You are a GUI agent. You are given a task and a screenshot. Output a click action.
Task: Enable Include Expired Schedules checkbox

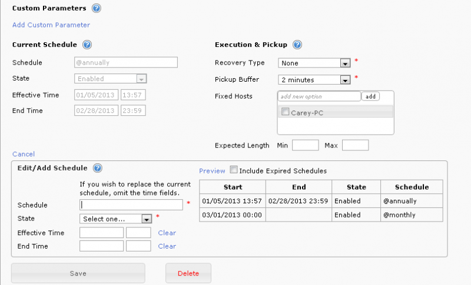click(234, 170)
